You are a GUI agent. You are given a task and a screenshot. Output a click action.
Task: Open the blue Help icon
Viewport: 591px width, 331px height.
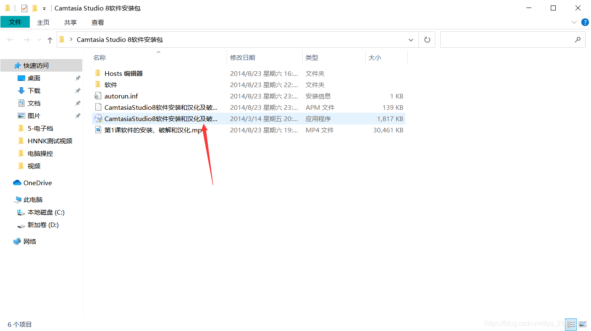point(585,22)
